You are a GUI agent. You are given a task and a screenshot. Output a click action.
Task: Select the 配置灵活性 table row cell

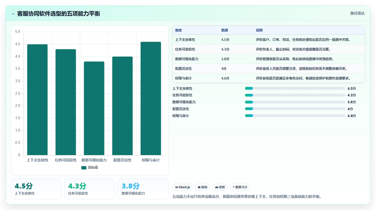click(x=183, y=69)
